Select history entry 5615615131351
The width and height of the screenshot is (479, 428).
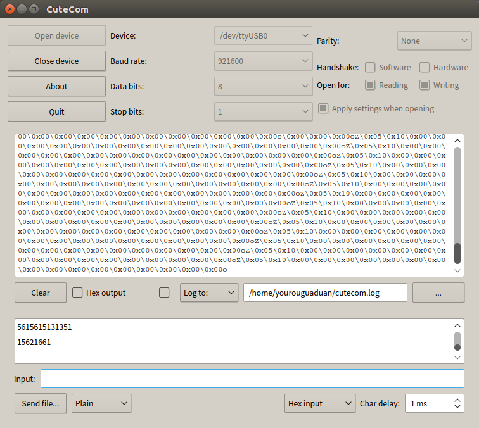click(x=44, y=327)
